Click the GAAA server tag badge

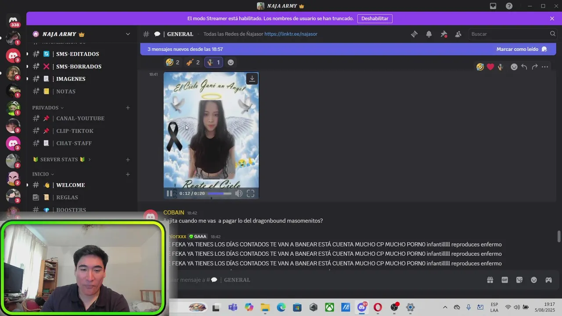[198, 237]
